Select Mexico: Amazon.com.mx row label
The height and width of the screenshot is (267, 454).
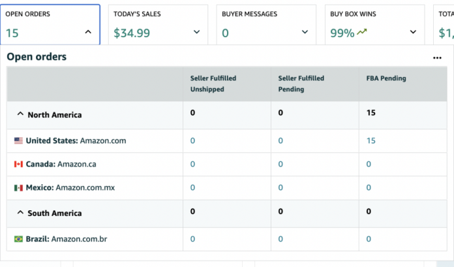pyautogui.click(x=70, y=187)
